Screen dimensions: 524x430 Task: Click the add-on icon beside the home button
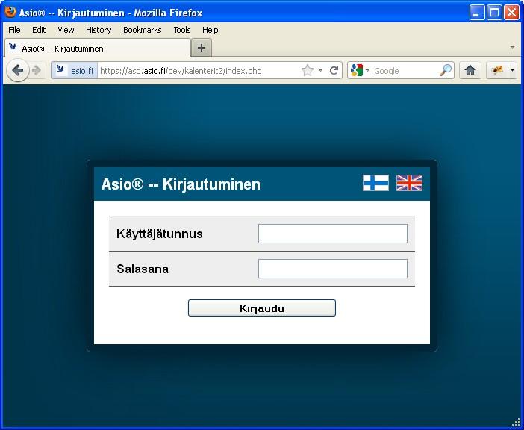(497, 70)
